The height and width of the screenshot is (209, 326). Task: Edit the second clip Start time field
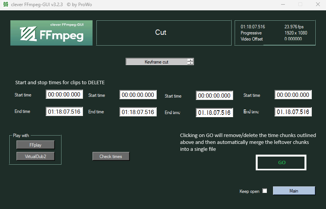(x=138, y=95)
